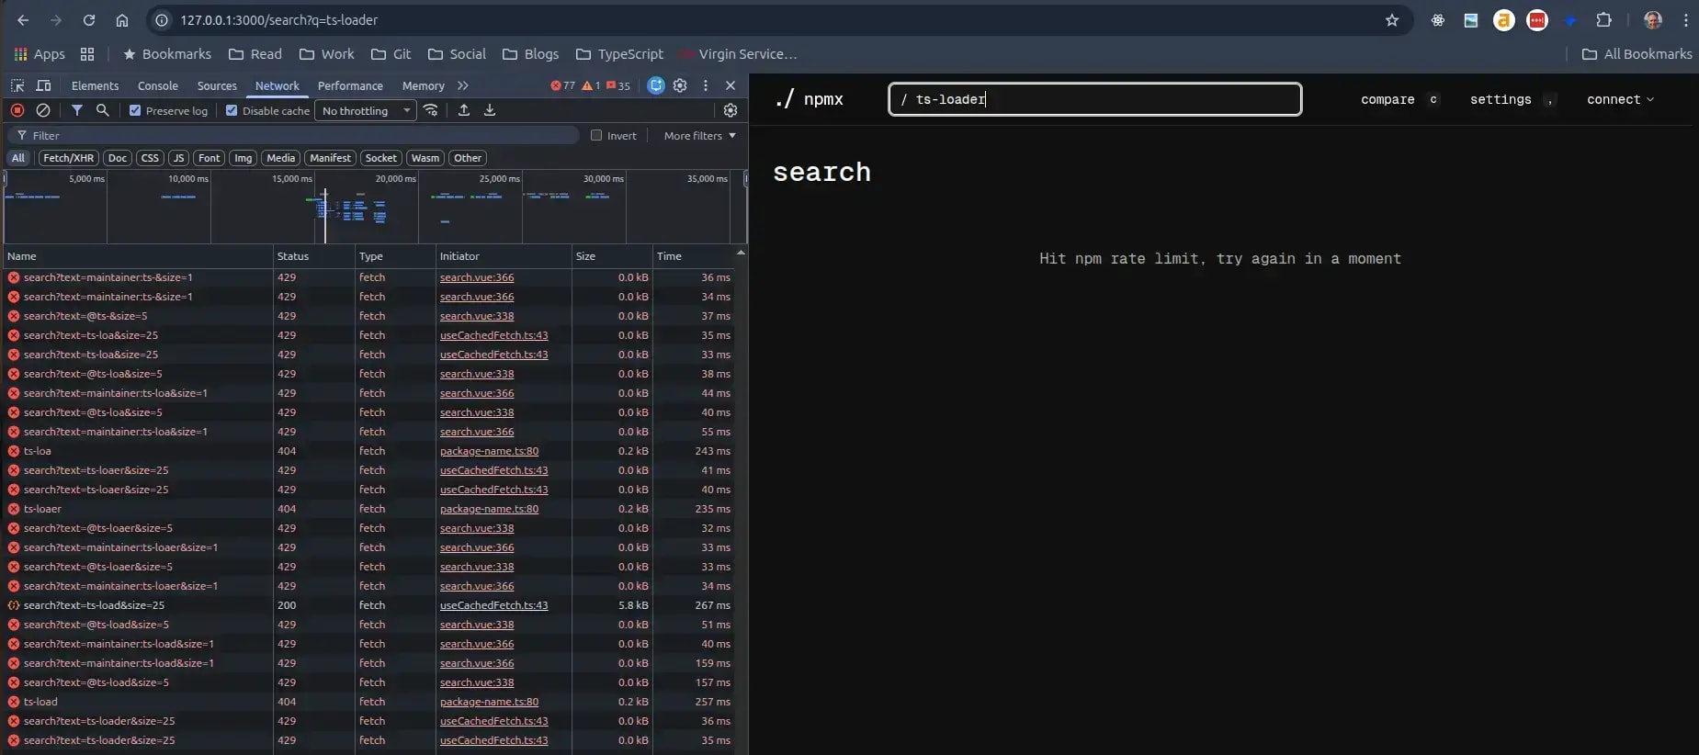Viewport: 1699px width, 755px height.
Task: Open DevTools AI assistance icon
Action: coord(656,85)
